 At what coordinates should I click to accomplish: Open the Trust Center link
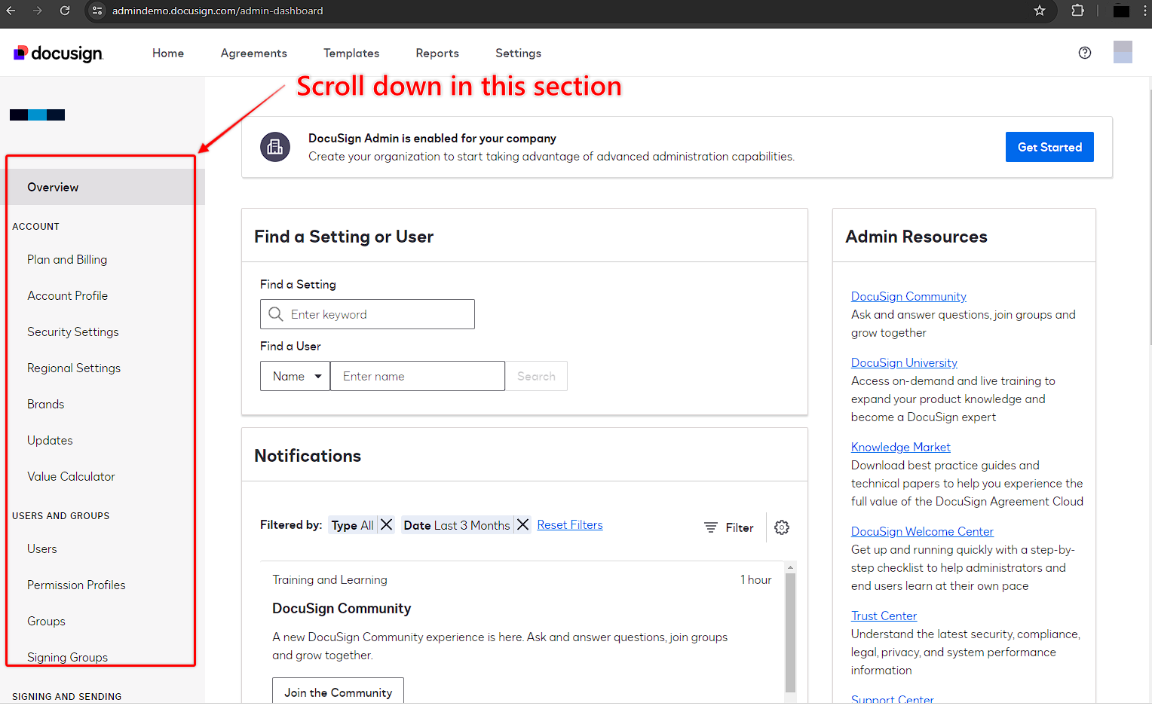pyautogui.click(x=884, y=616)
